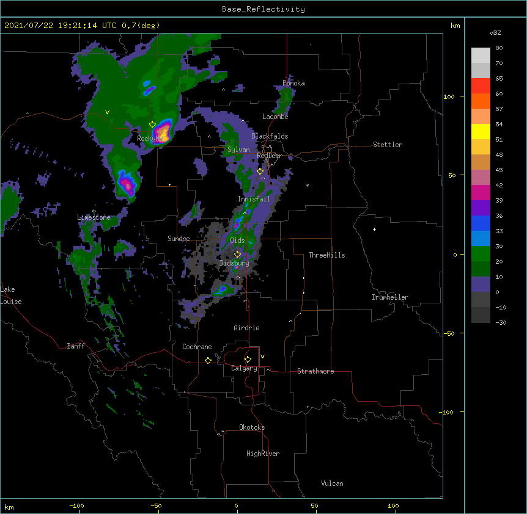Click the Lacombe city label
The width and height of the screenshot is (527, 514).
(275, 117)
